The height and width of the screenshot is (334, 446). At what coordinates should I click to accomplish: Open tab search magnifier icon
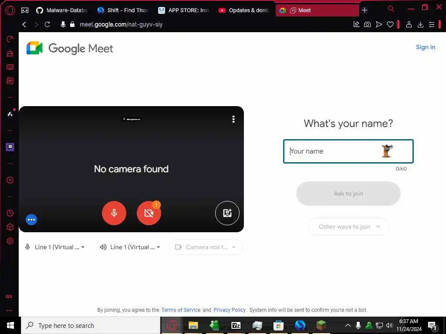point(391,9)
